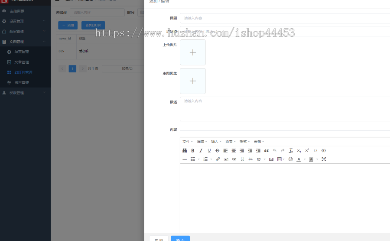Viewport: 390px width, 241px height.
Task: Preview the editor content
Action: [x=234, y=160]
